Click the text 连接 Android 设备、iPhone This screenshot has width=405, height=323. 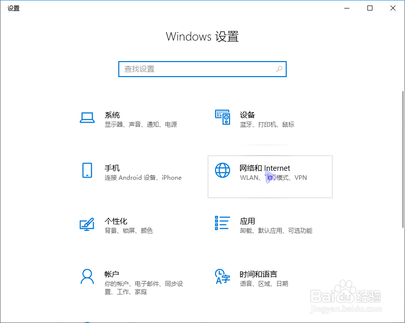[x=143, y=178]
